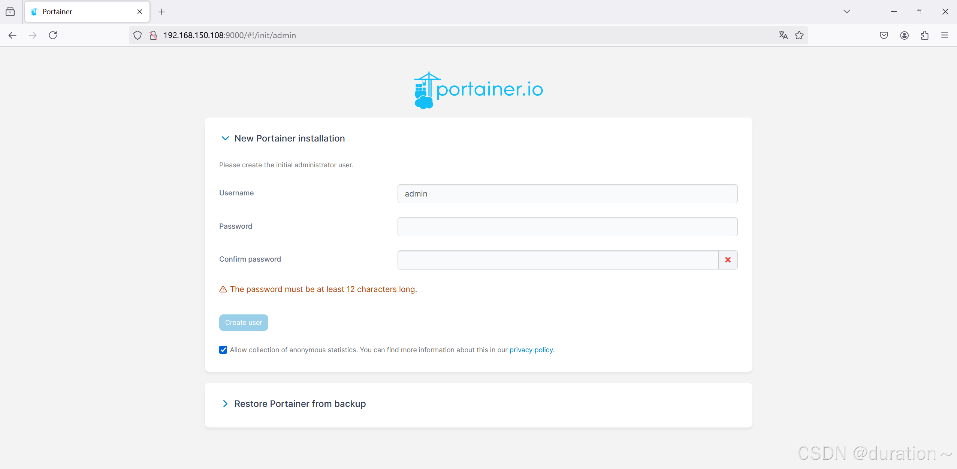Screen dimensions: 957x469
Task: Focus the Username field
Action: tap(567, 194)
